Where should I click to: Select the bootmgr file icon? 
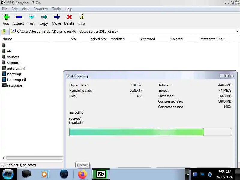[x=4, y=74]
